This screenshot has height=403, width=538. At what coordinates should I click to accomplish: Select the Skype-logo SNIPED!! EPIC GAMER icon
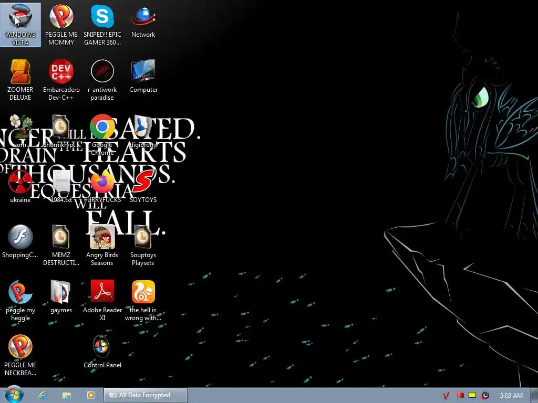pos(102,25)
